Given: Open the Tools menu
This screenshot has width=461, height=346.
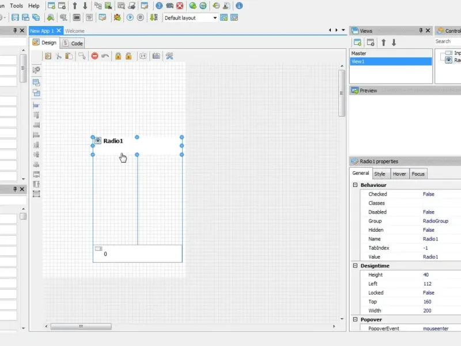Looking at the screenshot, I should pos(17,6).
